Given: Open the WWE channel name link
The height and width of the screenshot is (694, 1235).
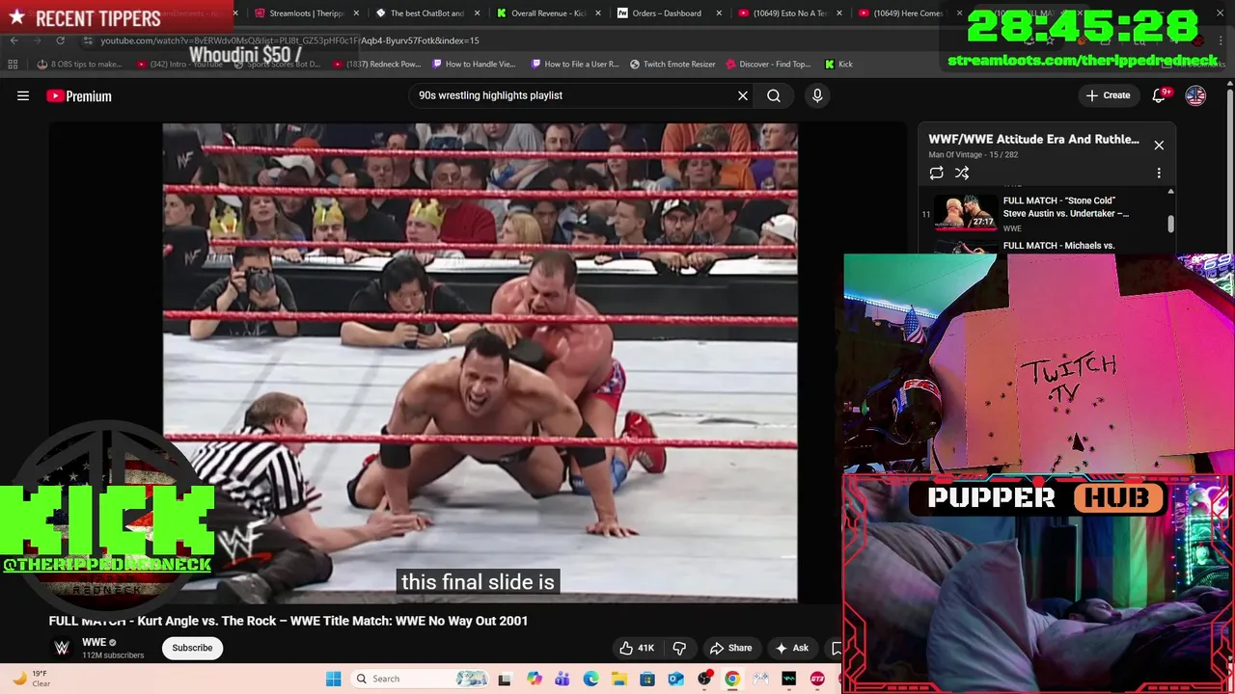Looking at the screenshot, I should click(x=94, y=643).
